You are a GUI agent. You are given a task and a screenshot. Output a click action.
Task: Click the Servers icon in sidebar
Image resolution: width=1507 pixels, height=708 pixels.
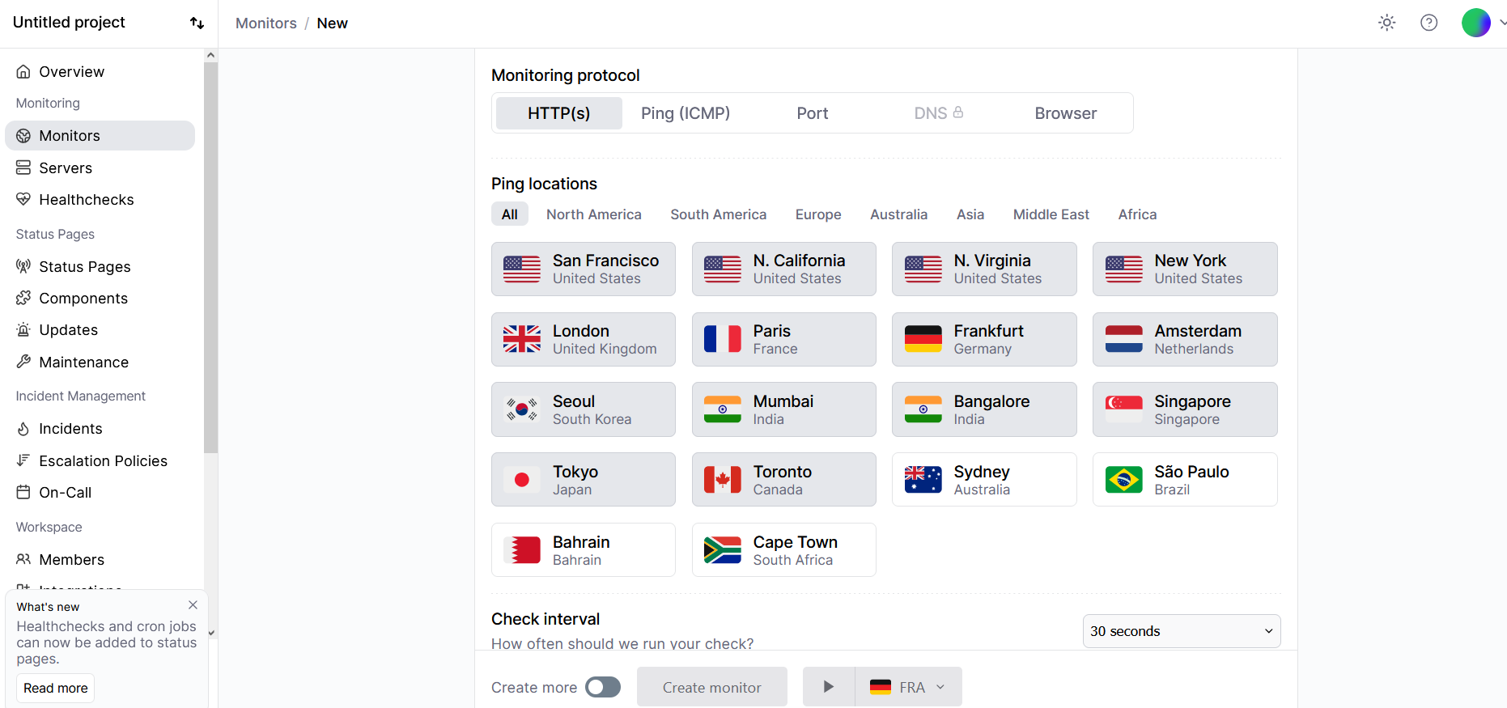(23, 167)
